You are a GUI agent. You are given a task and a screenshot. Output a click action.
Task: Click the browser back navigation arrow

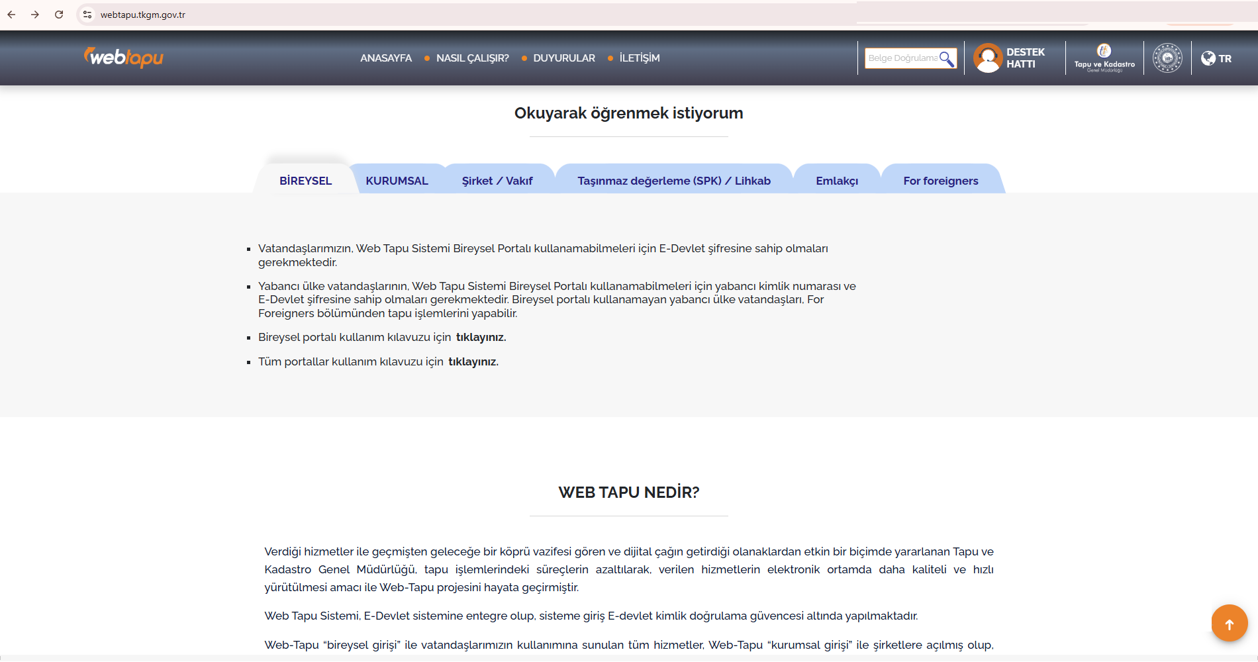point(11,13)
